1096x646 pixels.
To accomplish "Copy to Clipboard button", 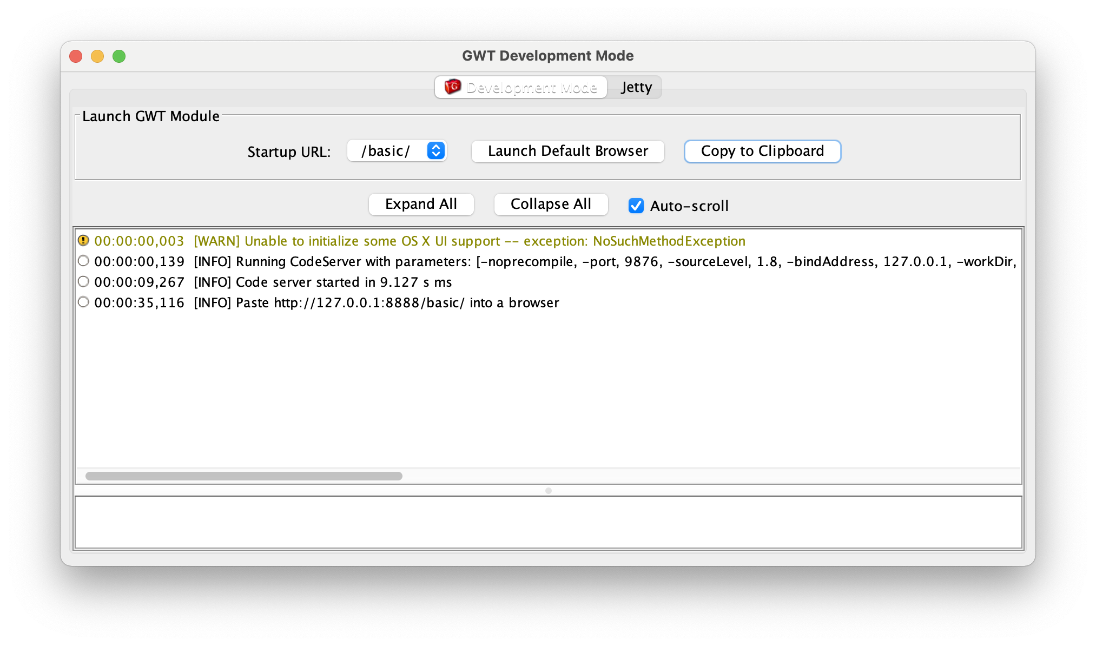I will click(x=762, y=151).
